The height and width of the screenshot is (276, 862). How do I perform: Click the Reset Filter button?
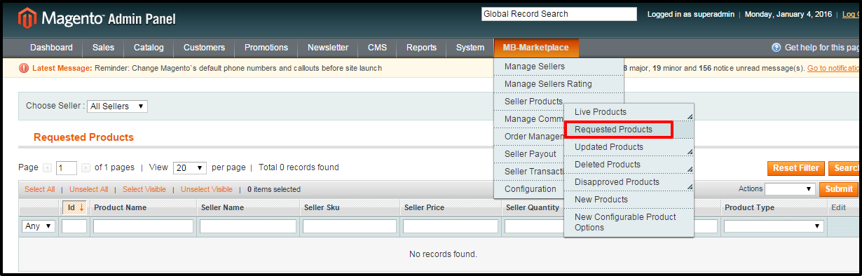click(x=795, y=168)
